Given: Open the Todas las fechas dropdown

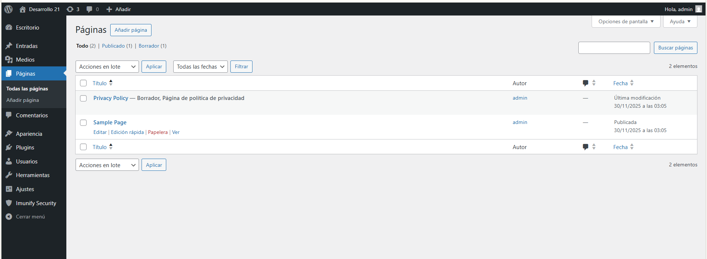Looking at the screenshot, I should (x=200, y=67).
